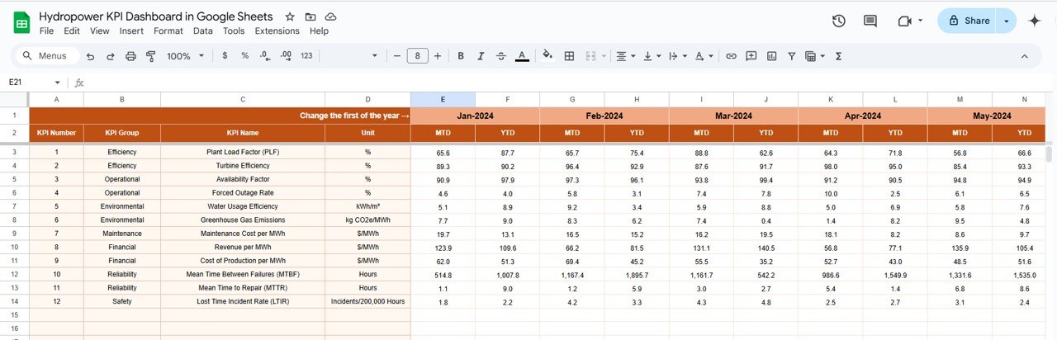Edit the font size field showing 8
The width and height of the screenshot is (1057, 340).
pyautogui.click(x=417, y=56)
